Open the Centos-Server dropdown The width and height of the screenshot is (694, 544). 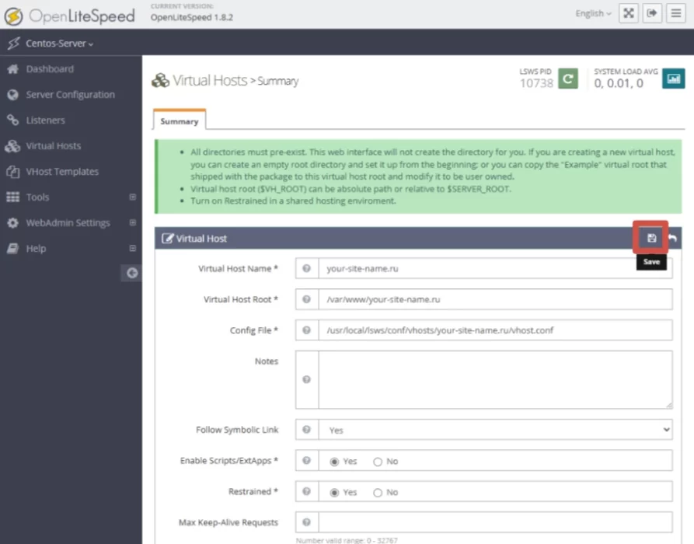point(59,44)
